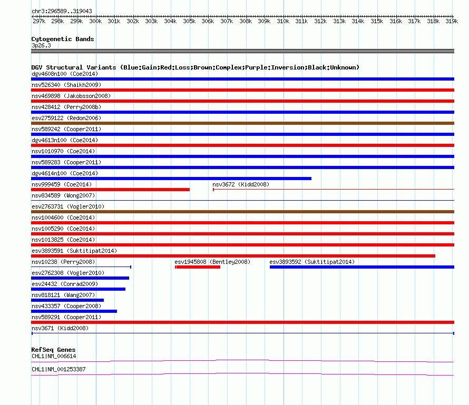This screenshot has width=469, height=405.
Task: Click the dgv4613n100 (Coe2014) label
Action: tap(65, 140)
